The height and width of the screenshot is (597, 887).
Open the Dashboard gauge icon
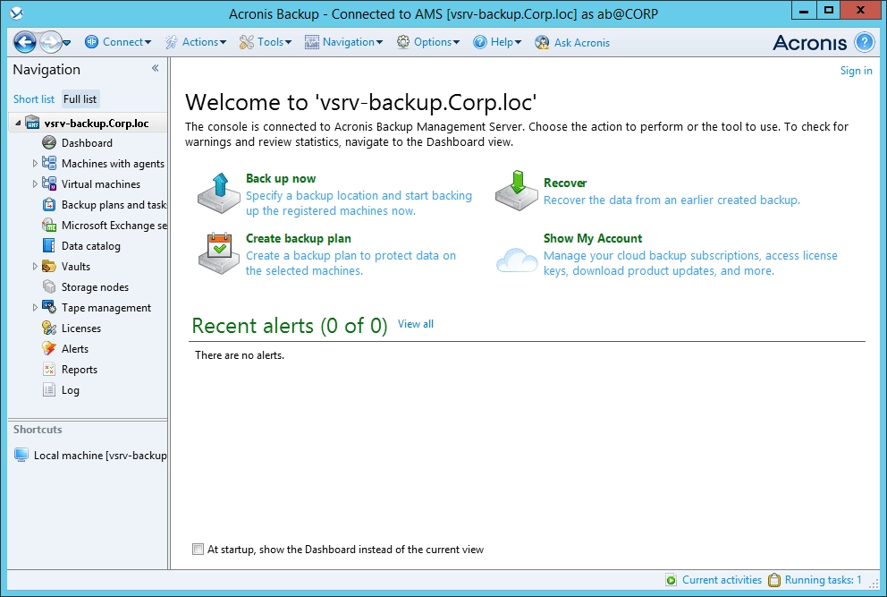point(49,142)
